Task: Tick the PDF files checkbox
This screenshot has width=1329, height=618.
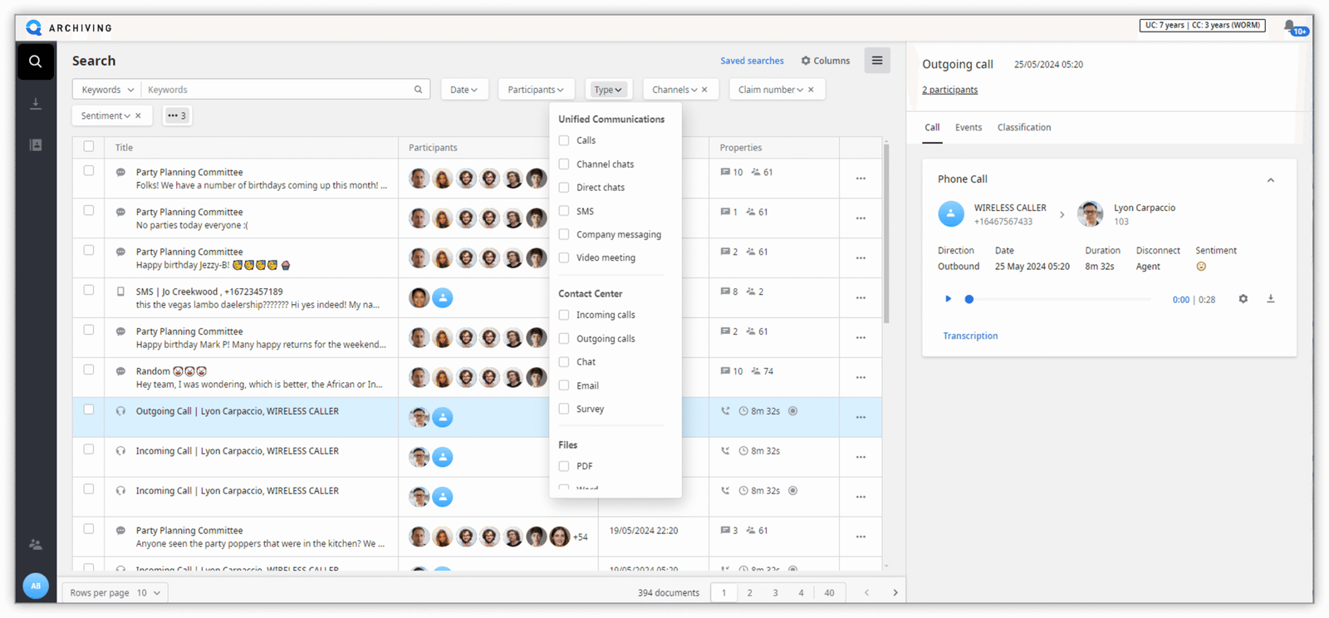Action: pyautogui.click(x=564, y=467)
